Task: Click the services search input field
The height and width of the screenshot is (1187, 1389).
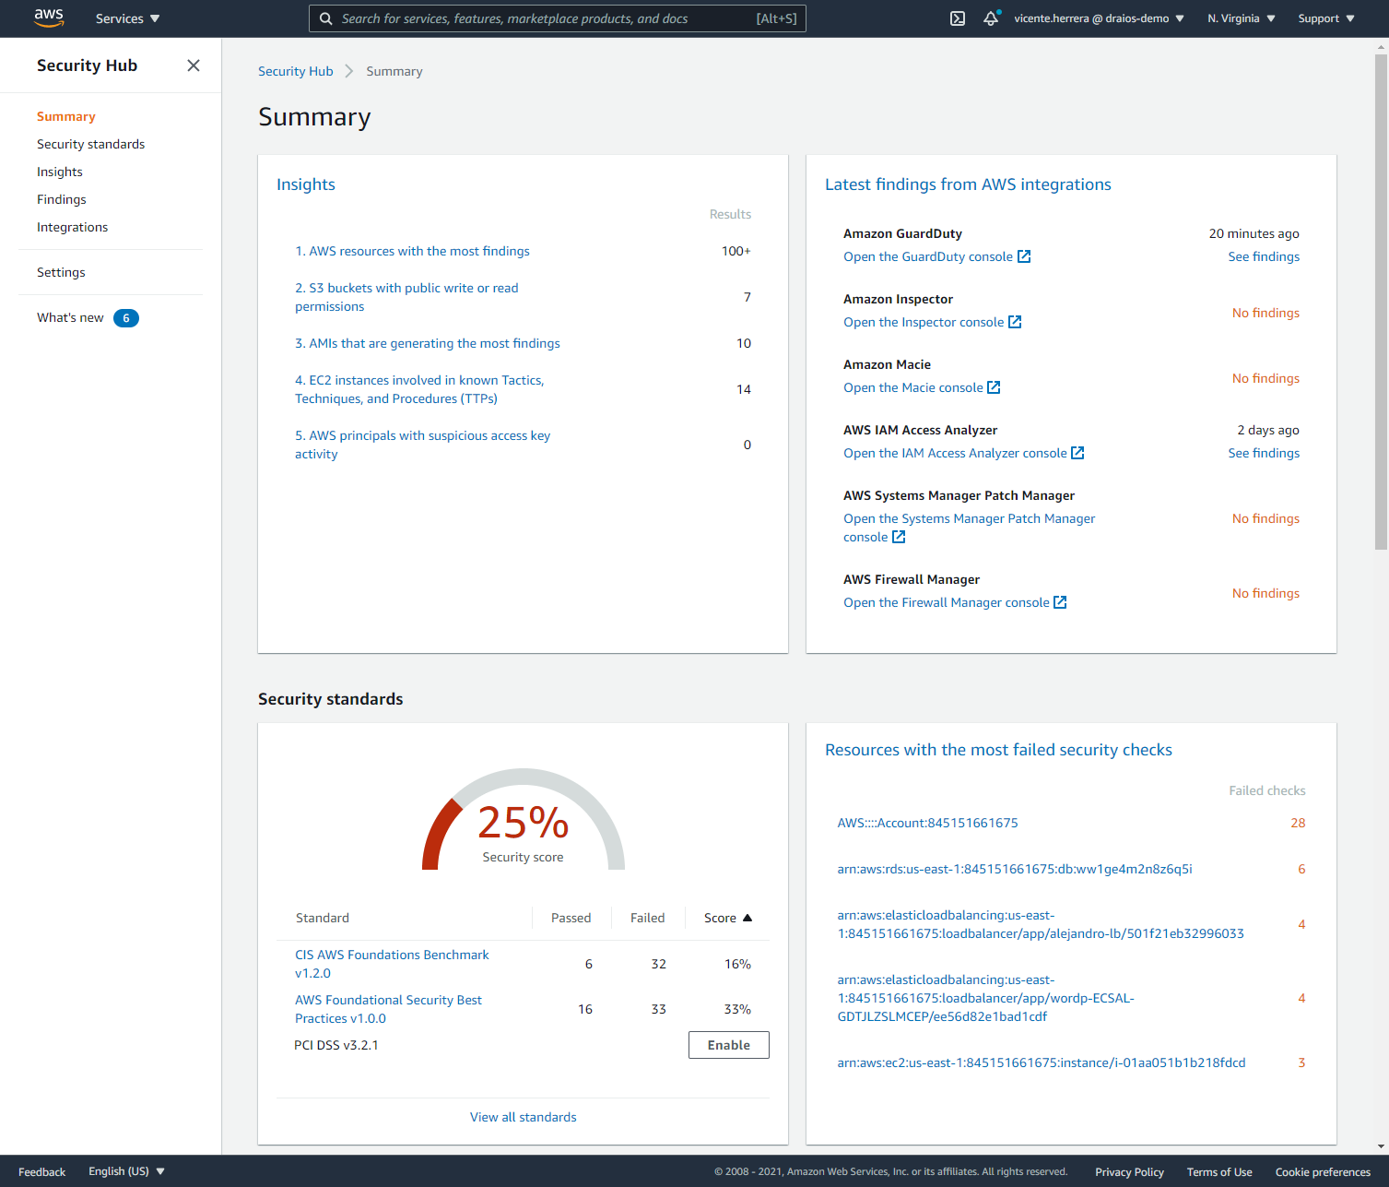Action: [x=558, y=18]
